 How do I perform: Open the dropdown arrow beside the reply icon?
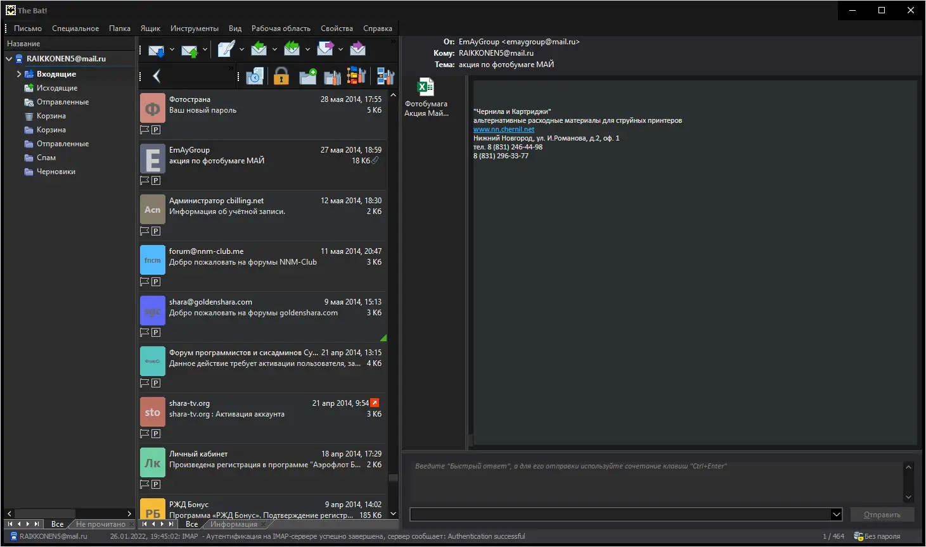tap(274, 49)
